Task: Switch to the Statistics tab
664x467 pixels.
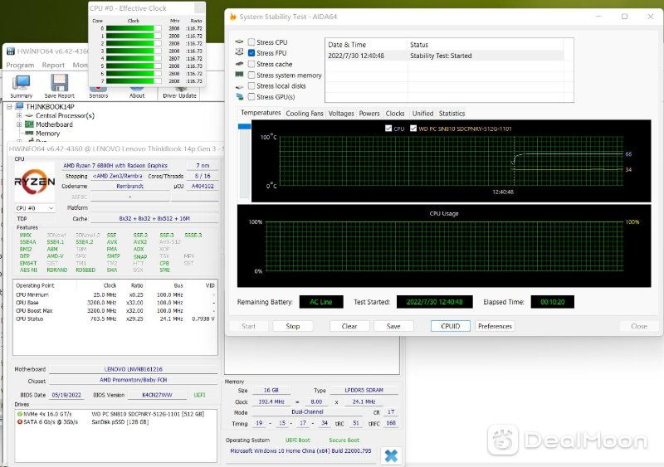Action: tap(452, 114)
